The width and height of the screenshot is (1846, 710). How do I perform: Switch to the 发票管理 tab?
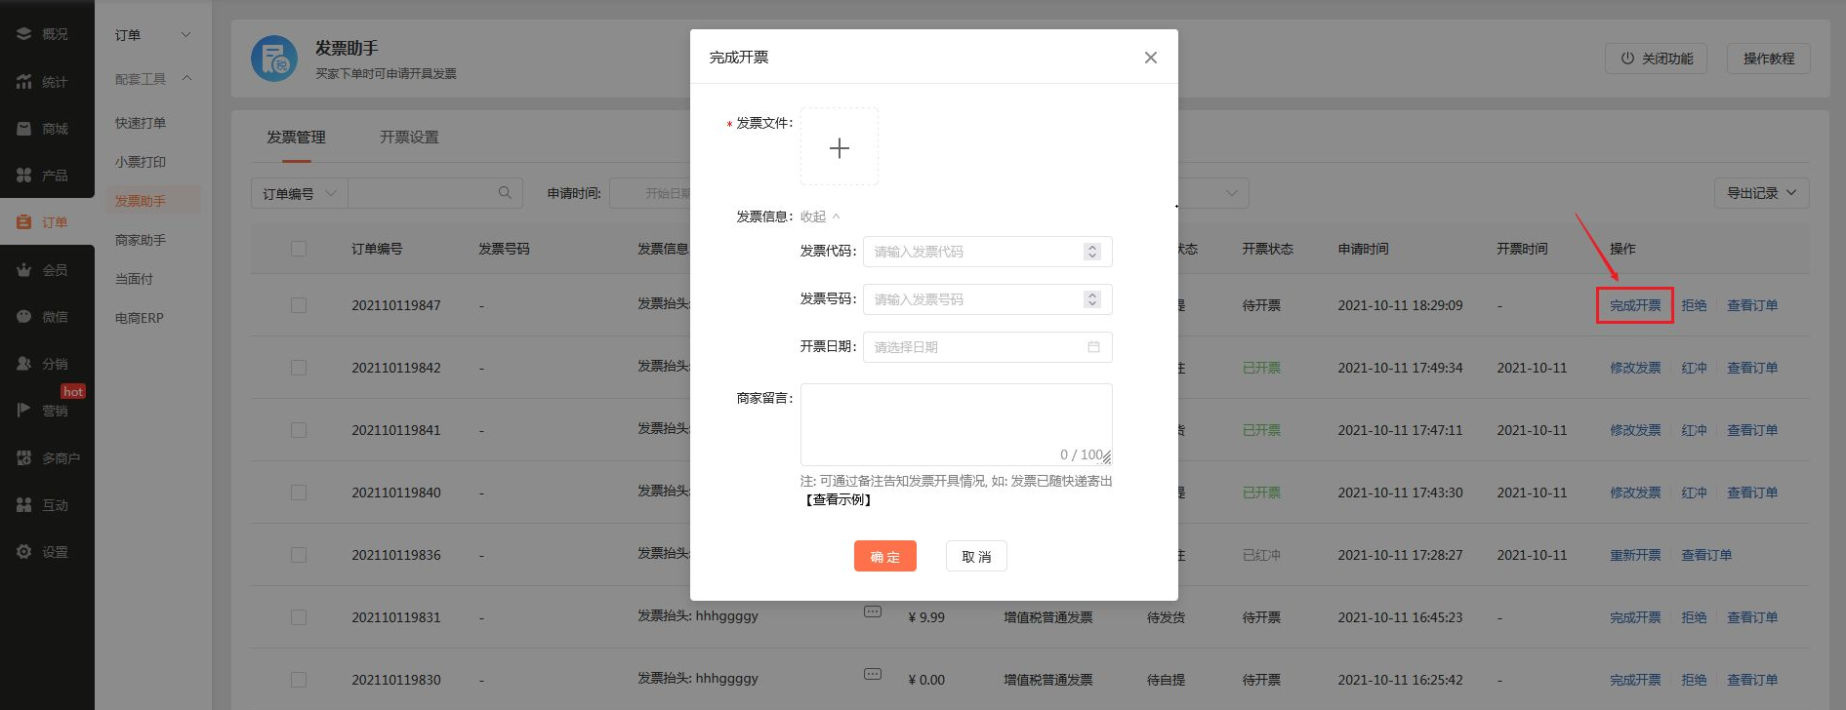[296, 138]
